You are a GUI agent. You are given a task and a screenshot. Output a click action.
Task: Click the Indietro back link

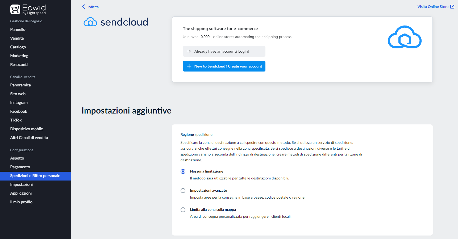93,7
